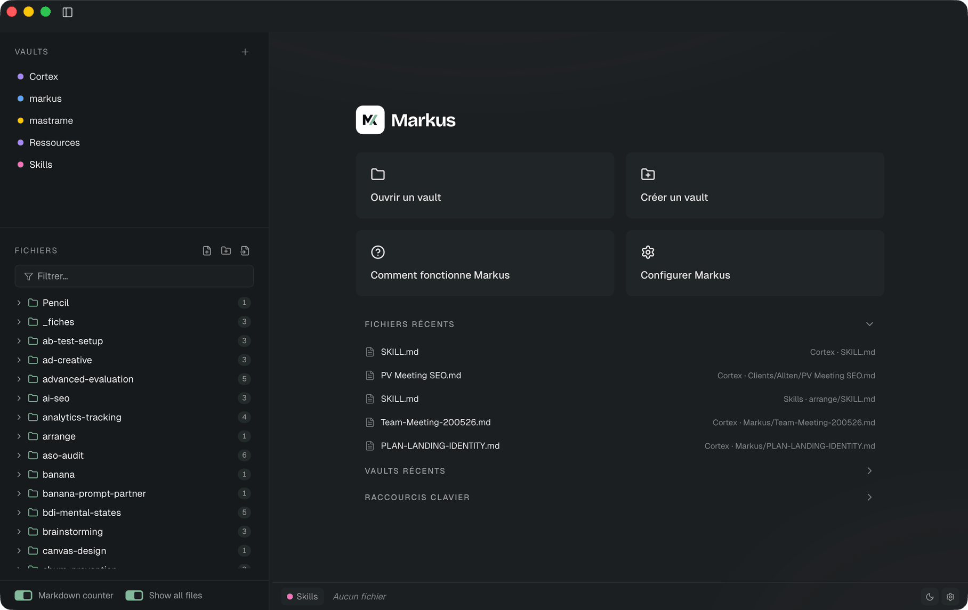Click the aso-audit count badge 6

coord(244,456)
